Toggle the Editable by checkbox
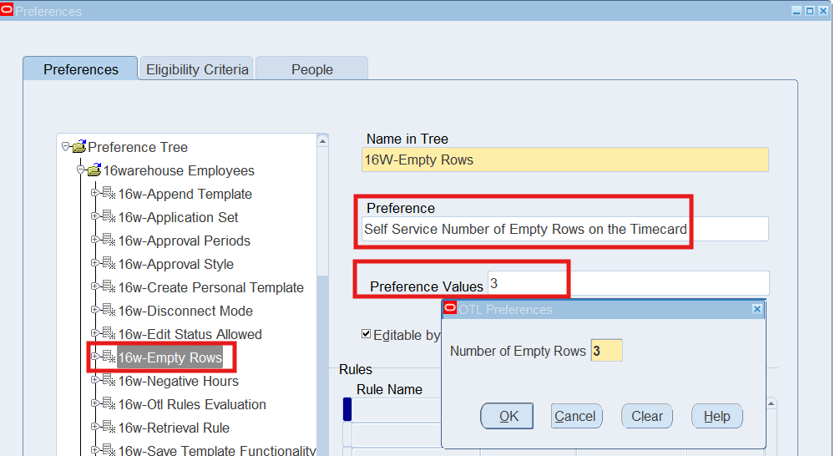 point(366,334)
